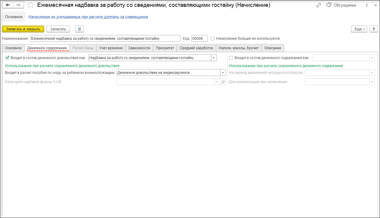
Task: Expand Для компенсации при увольнении dropdown
Action: (x=372, y=82)
